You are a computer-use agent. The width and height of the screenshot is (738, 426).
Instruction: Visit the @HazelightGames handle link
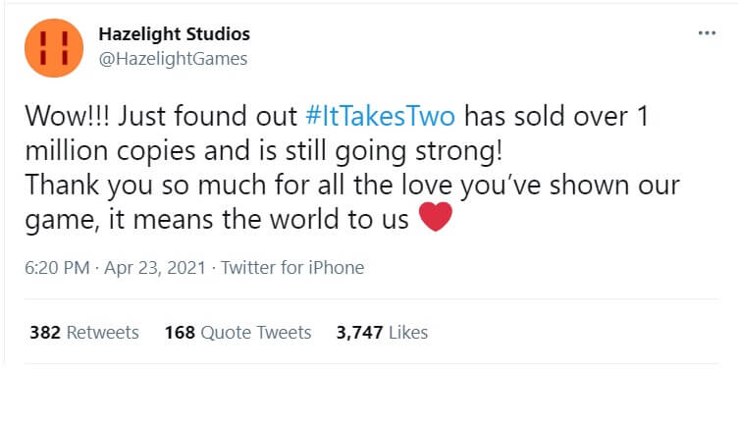coord(173,59)
